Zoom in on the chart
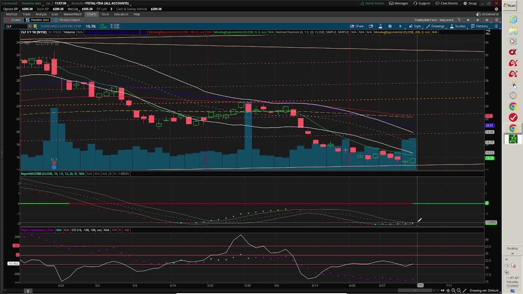The image size is (523, 294). pyautogui.click(x=453, y=290)
